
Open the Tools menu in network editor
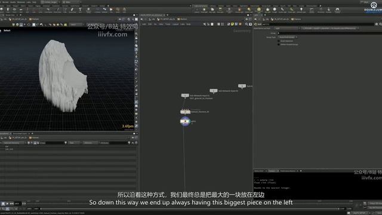pyautogui.click(x=168, y=24)
